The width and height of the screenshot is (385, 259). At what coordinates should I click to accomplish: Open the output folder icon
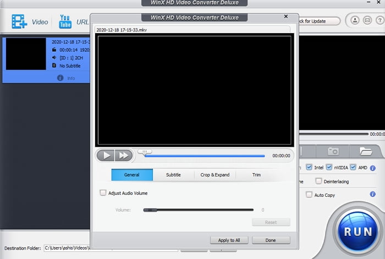tap(366, 151)
